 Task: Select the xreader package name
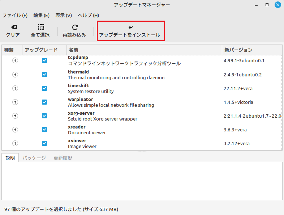tap(77, 127)
